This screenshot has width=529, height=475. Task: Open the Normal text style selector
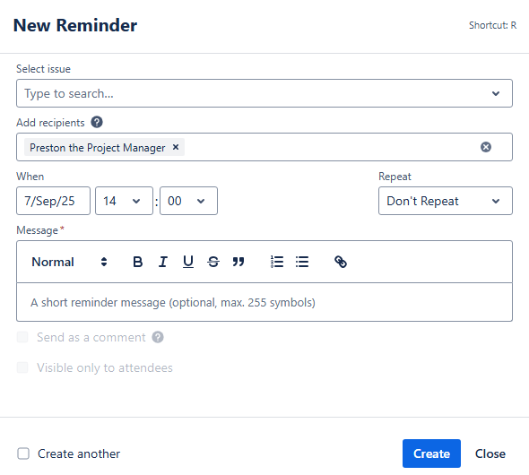(69, 262)
